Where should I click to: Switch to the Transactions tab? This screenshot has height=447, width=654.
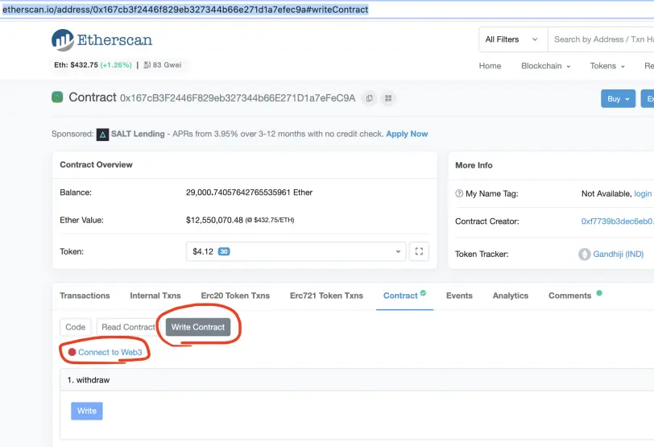(85, 296)
